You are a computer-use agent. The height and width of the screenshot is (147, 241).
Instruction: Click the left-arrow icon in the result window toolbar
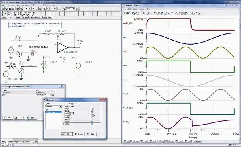point(194,14)
